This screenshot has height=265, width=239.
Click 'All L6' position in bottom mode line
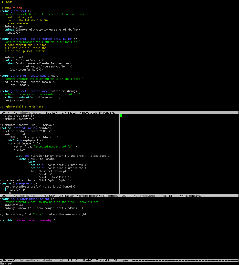[72, 260]
